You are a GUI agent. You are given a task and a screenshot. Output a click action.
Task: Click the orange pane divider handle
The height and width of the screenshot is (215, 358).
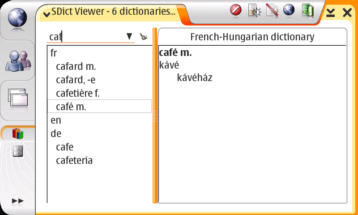coord(155,116)
